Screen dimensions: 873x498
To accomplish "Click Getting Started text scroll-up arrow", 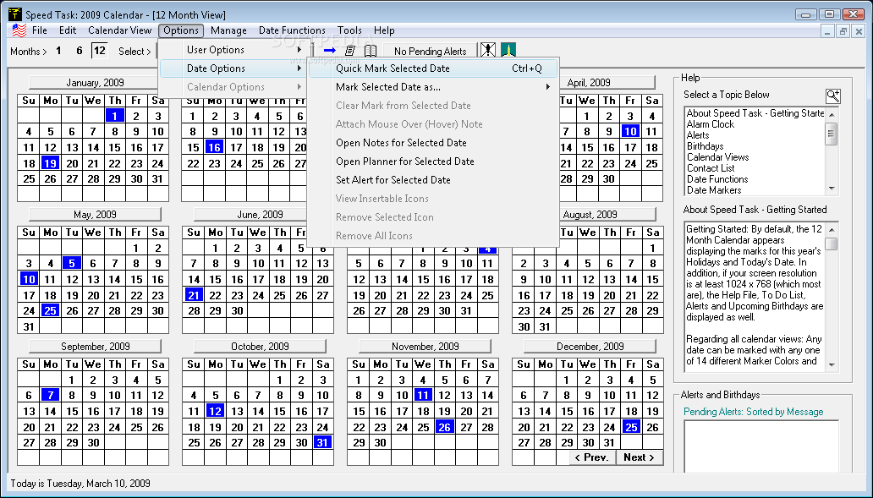I will tap(832, 229).
